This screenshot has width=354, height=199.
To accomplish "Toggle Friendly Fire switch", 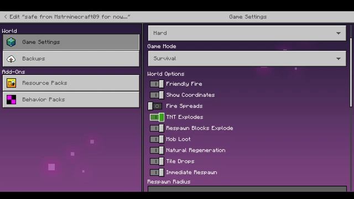I will click(157, 84).
